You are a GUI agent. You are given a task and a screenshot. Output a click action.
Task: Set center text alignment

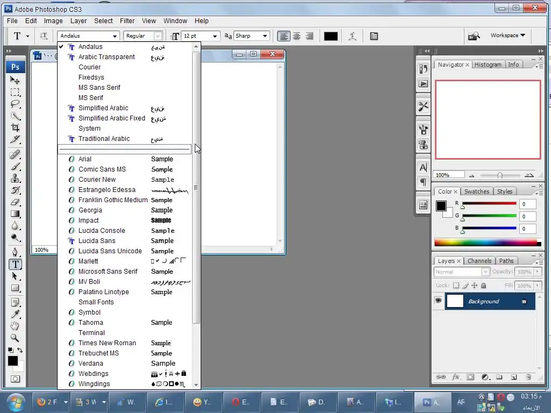tap(296, 36)
